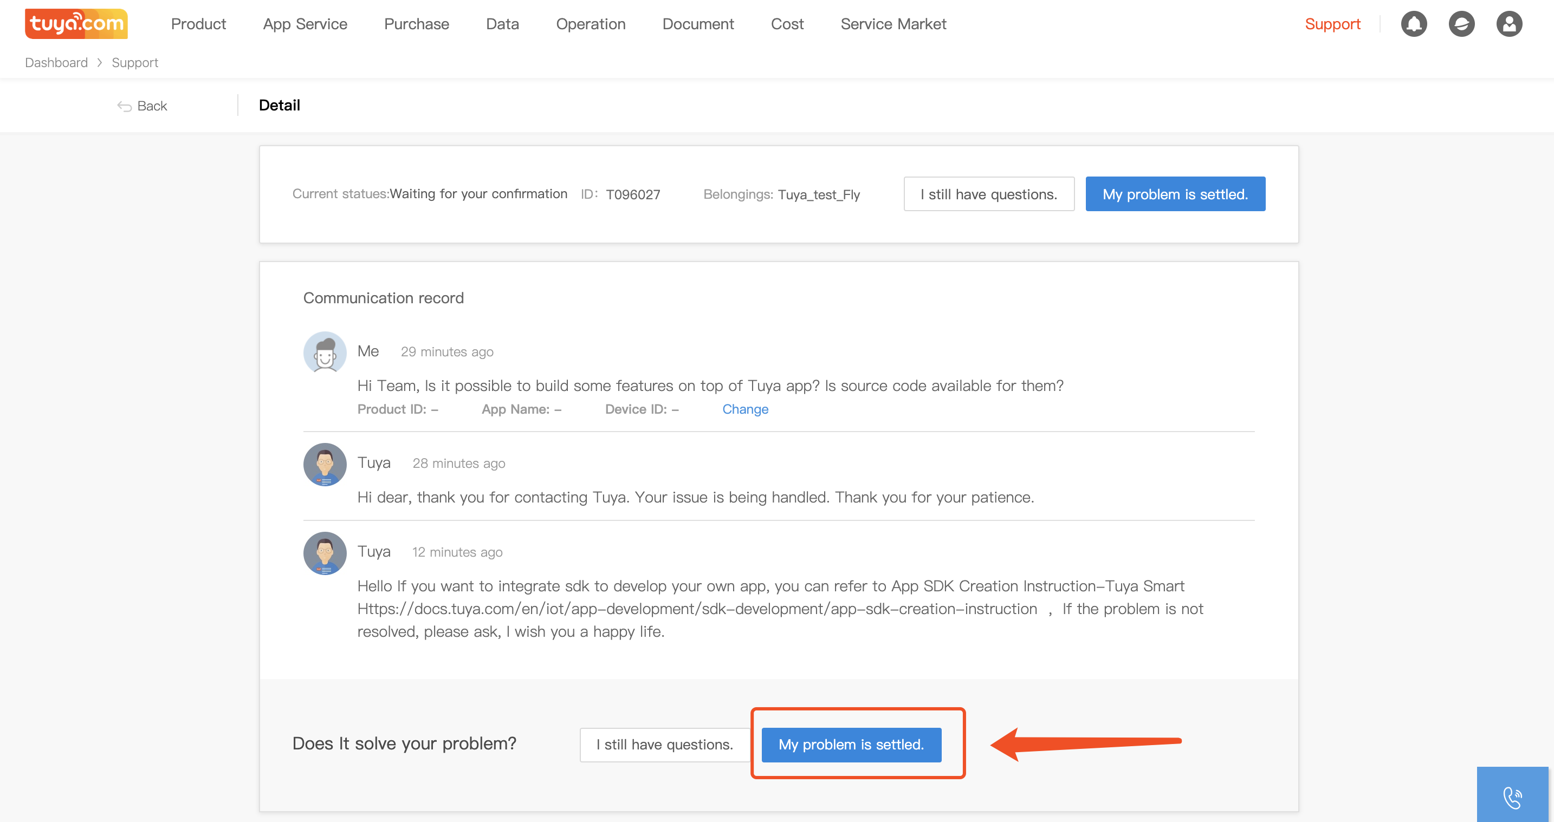Image resolution: width=1554 pixels, height=822 pixels.
Task: Open the Cost menu
Action: coord(787,24)
